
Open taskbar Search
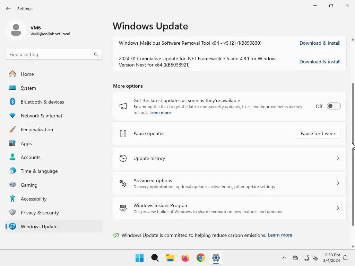(x=155, y=258)
